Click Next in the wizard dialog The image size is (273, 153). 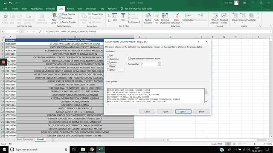[x=183, y=111]
